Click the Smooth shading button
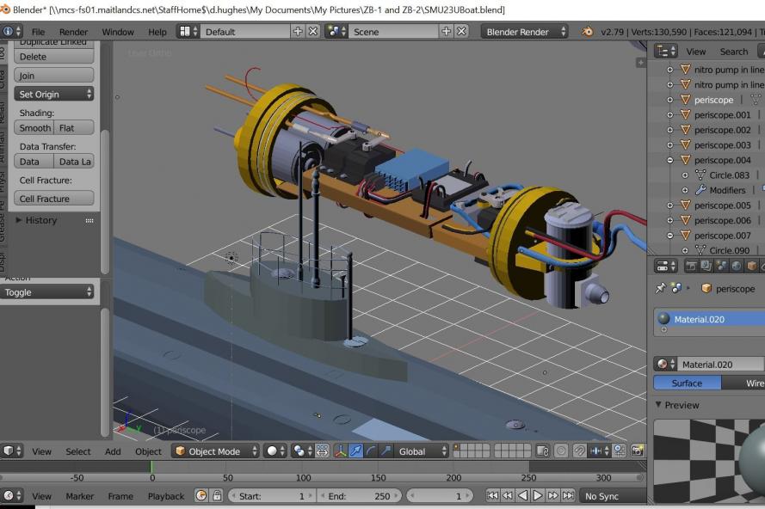 tap(34, 128)
